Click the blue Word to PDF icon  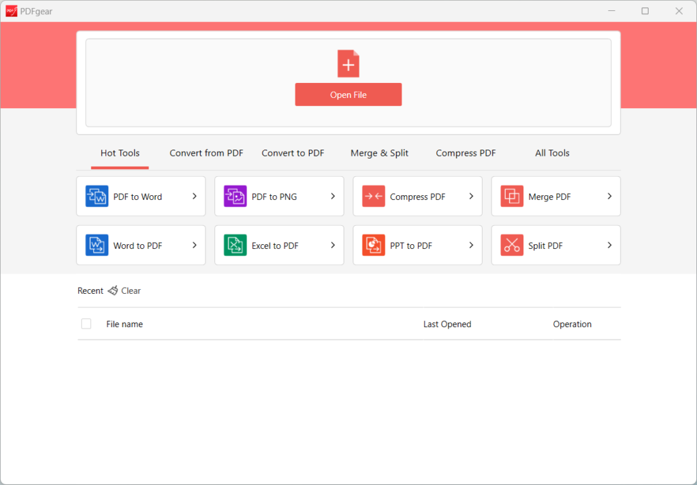[97, 246]
